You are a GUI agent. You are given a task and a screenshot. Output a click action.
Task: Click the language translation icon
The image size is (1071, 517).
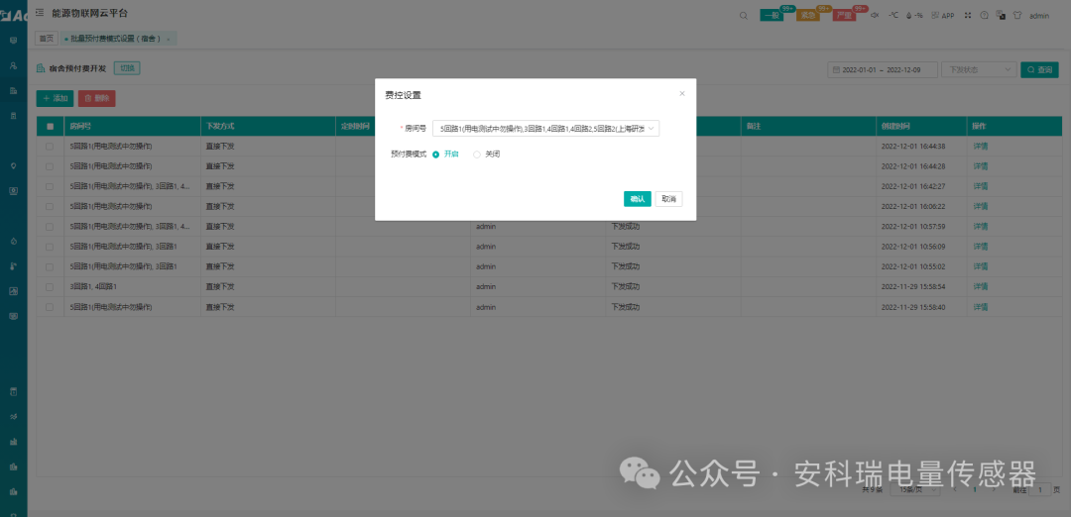tap(1001, 15)
